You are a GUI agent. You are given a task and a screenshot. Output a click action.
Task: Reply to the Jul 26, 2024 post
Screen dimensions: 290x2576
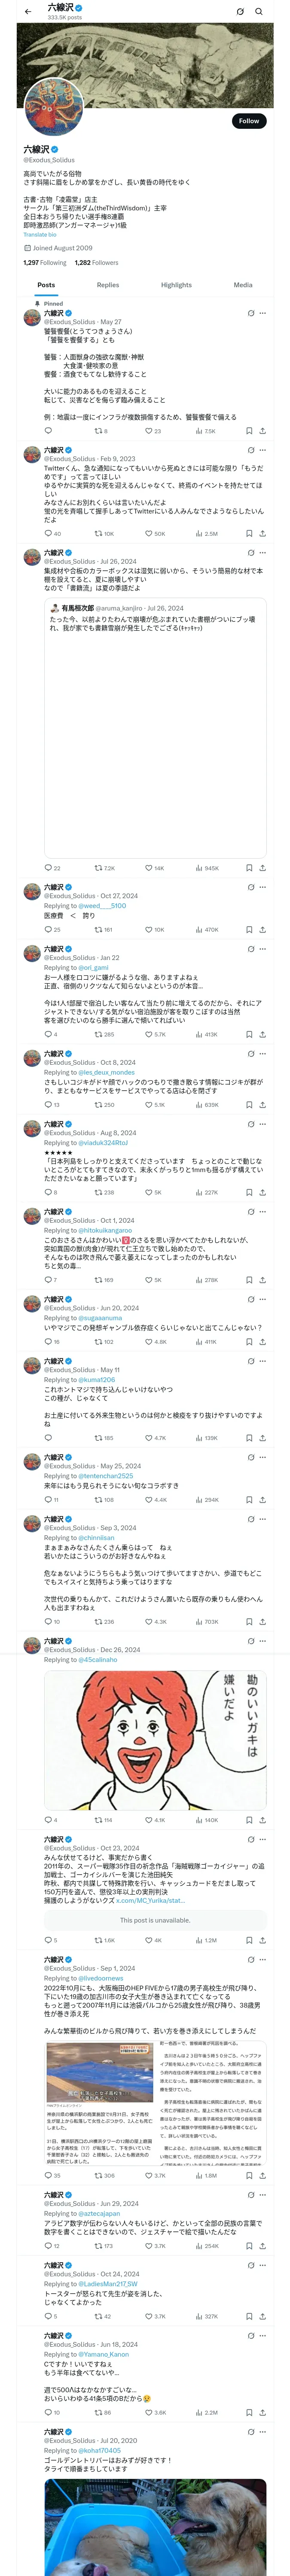[x=48, y=868]
